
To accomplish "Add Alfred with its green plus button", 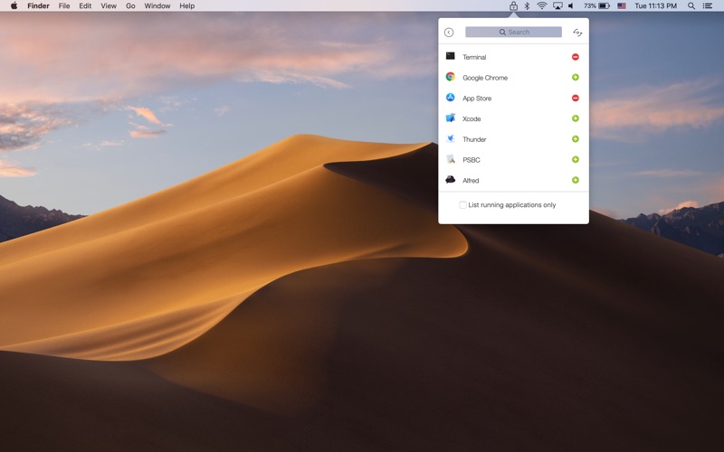I will point(576,180).
